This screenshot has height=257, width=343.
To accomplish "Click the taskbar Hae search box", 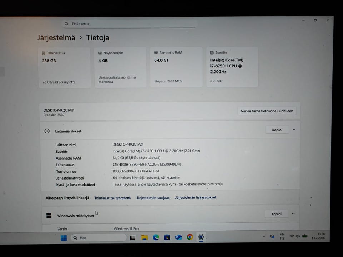I will click(x=99, y=238).
